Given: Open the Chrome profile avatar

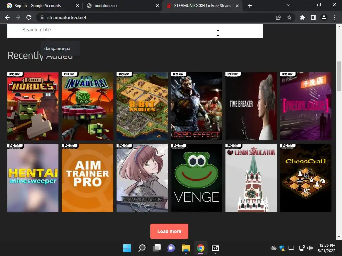Looking at the screenshot, I should point(324,17).
